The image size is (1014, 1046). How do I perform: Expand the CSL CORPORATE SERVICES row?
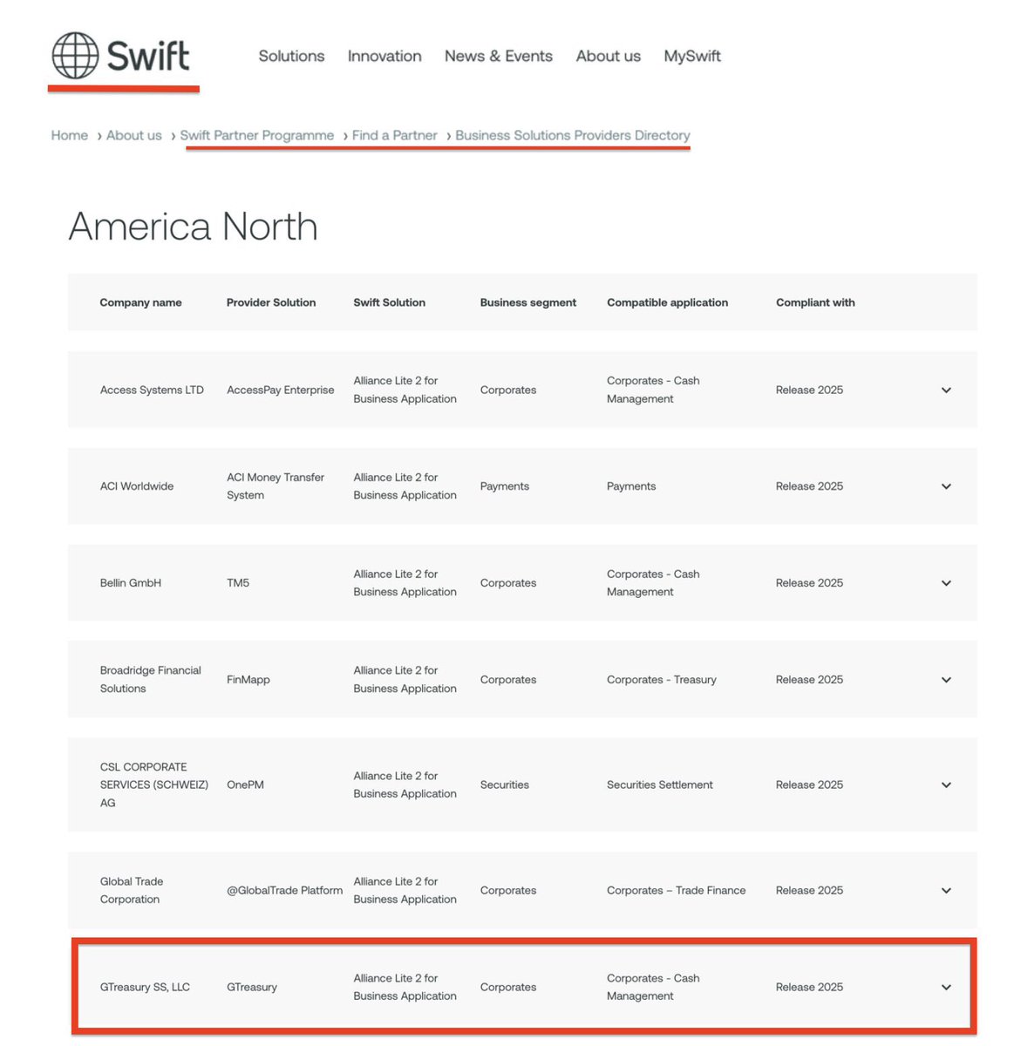(946, 784)
